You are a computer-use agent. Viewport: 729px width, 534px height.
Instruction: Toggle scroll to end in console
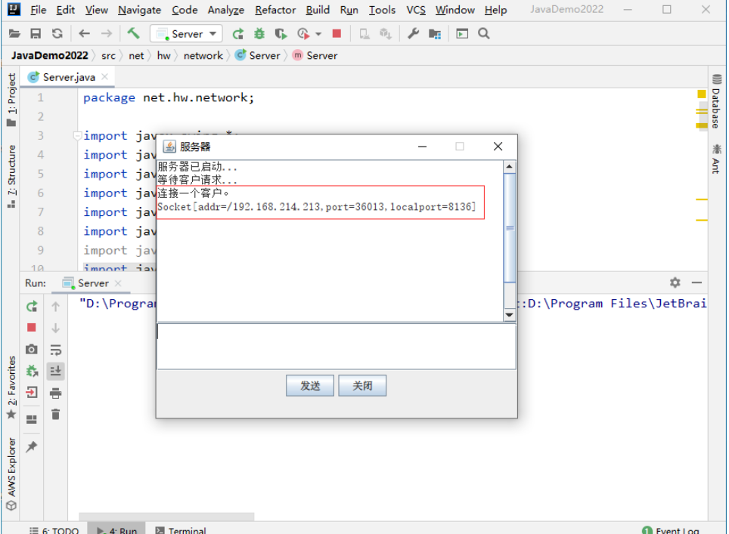56,371
